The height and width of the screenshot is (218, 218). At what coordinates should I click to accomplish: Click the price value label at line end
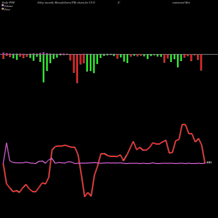[x=209, y=163]
